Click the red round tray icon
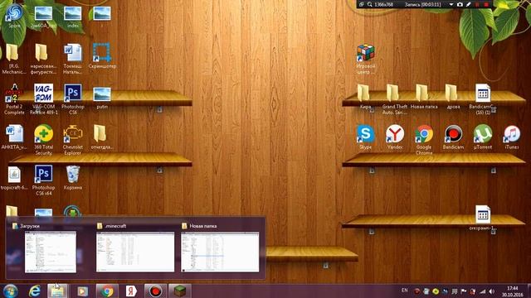The width and height of the screenshot is (531, 298). (417, 291)
